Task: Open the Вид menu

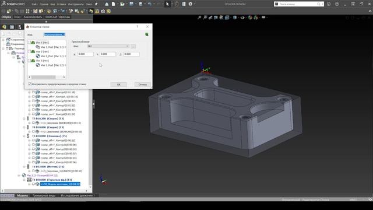Action: (52, 4)
